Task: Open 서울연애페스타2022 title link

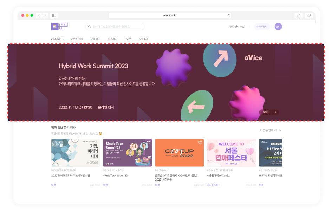Action: click(218, 176)
